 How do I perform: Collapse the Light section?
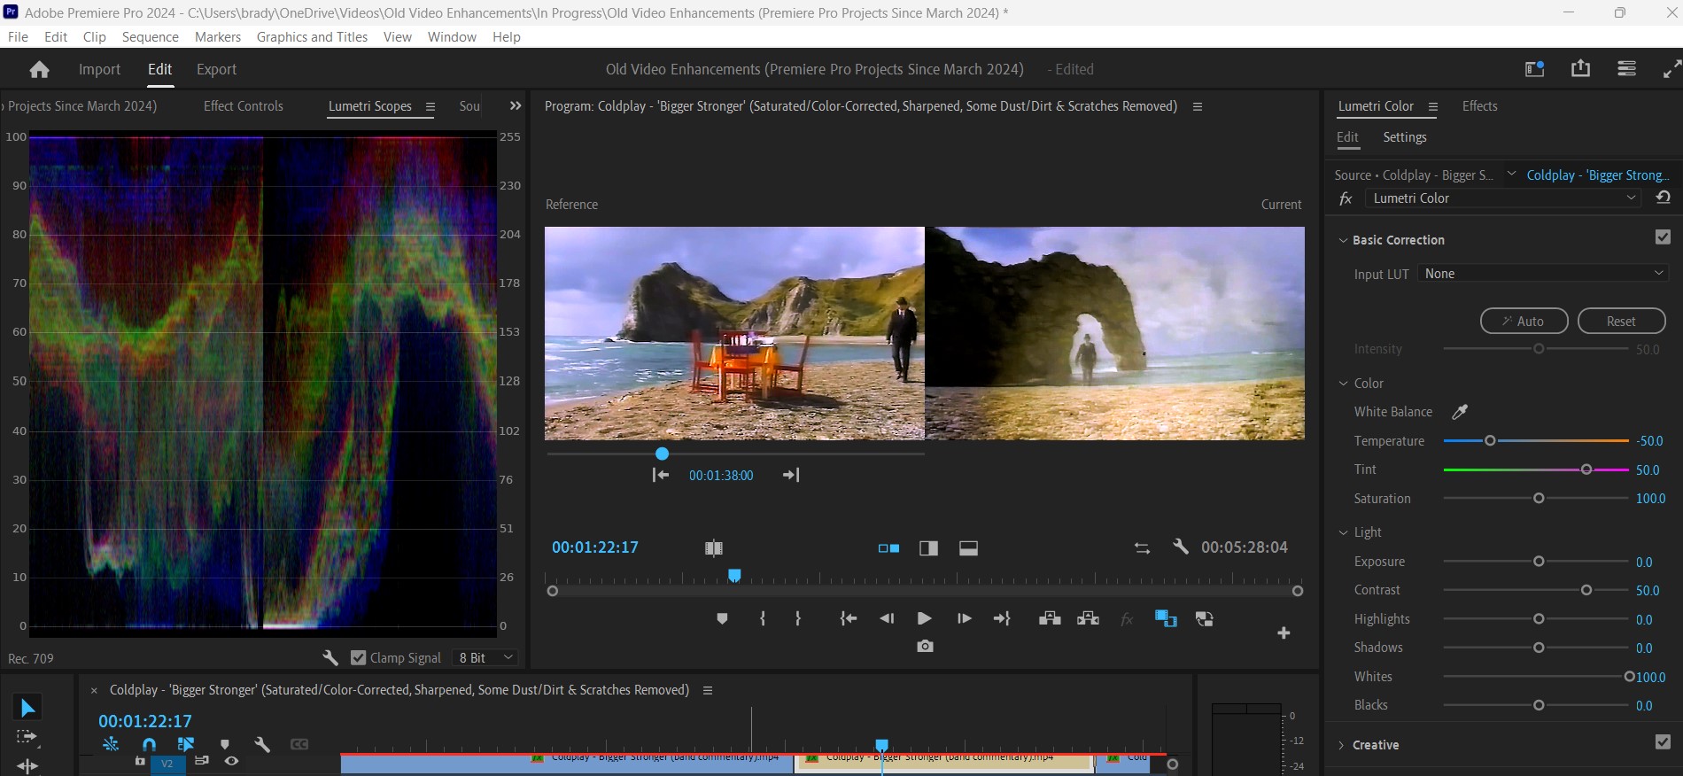click(x=1344, y=532)
